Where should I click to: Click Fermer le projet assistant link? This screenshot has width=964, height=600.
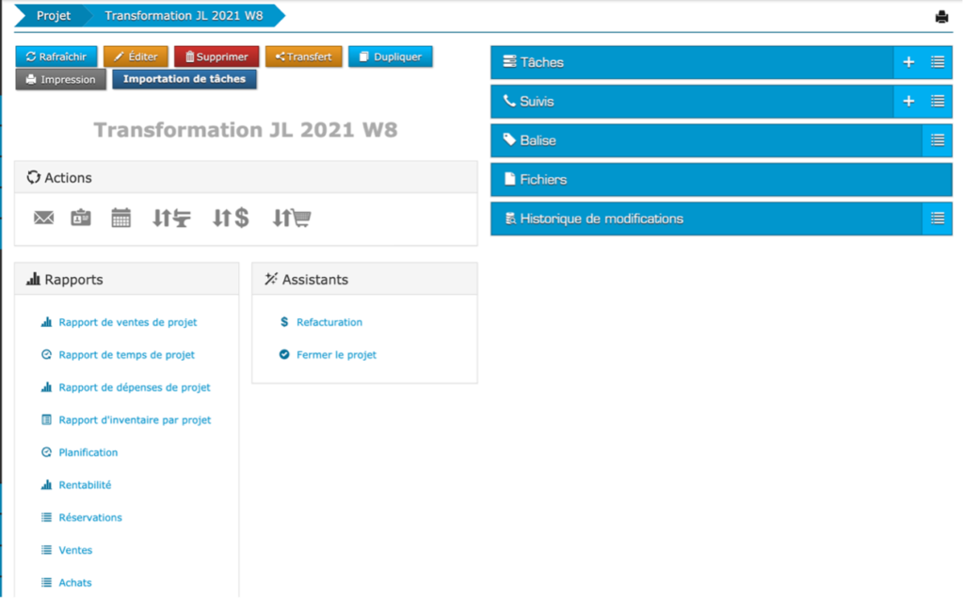pos(336,355)
